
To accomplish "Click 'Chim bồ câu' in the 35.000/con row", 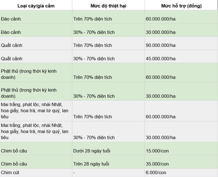I will coord(13,164).
